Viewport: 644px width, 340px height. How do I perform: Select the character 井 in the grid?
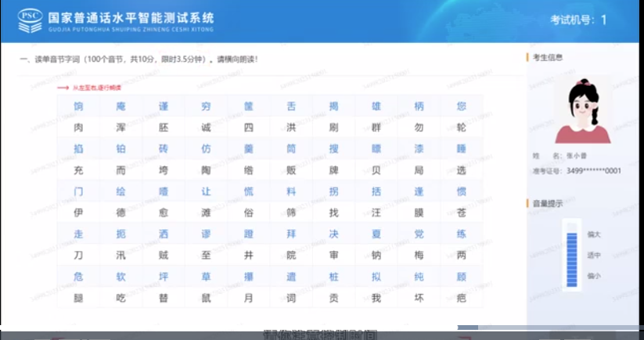248,255
